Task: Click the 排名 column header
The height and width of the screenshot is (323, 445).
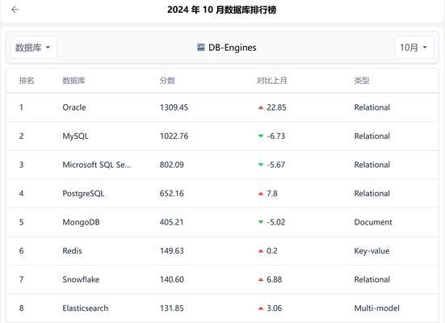Action: coord(27,81)
